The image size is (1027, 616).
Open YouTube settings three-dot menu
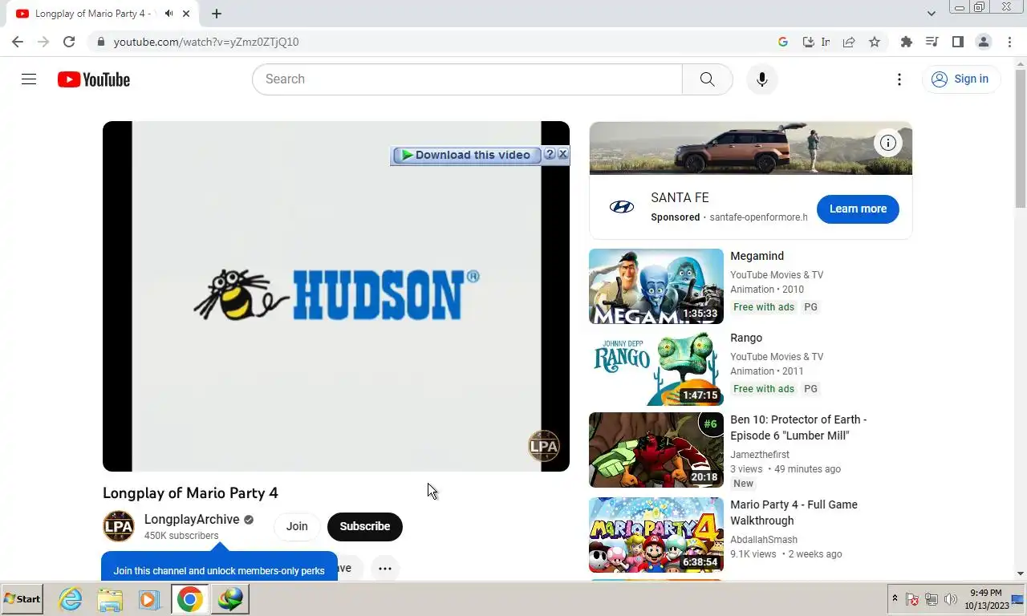pyautogui.click(x=899, y=79)
